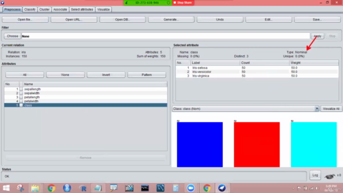The height and width of the screenshot is (193, 343).
Task: Click the filter text field showing None
Action: 166,36
